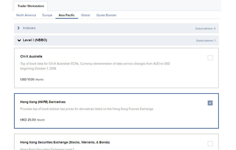This screenshot has height=150, width=236.
Task: Click the Subscriptions: 0 count in Indexes
Action: click(x=205, y=28)
